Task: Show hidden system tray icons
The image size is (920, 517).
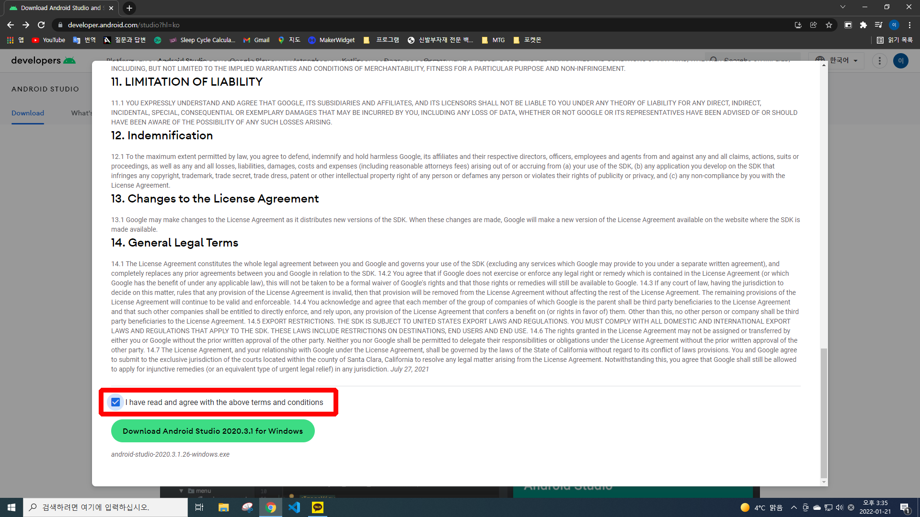Action: click(794, 507)
